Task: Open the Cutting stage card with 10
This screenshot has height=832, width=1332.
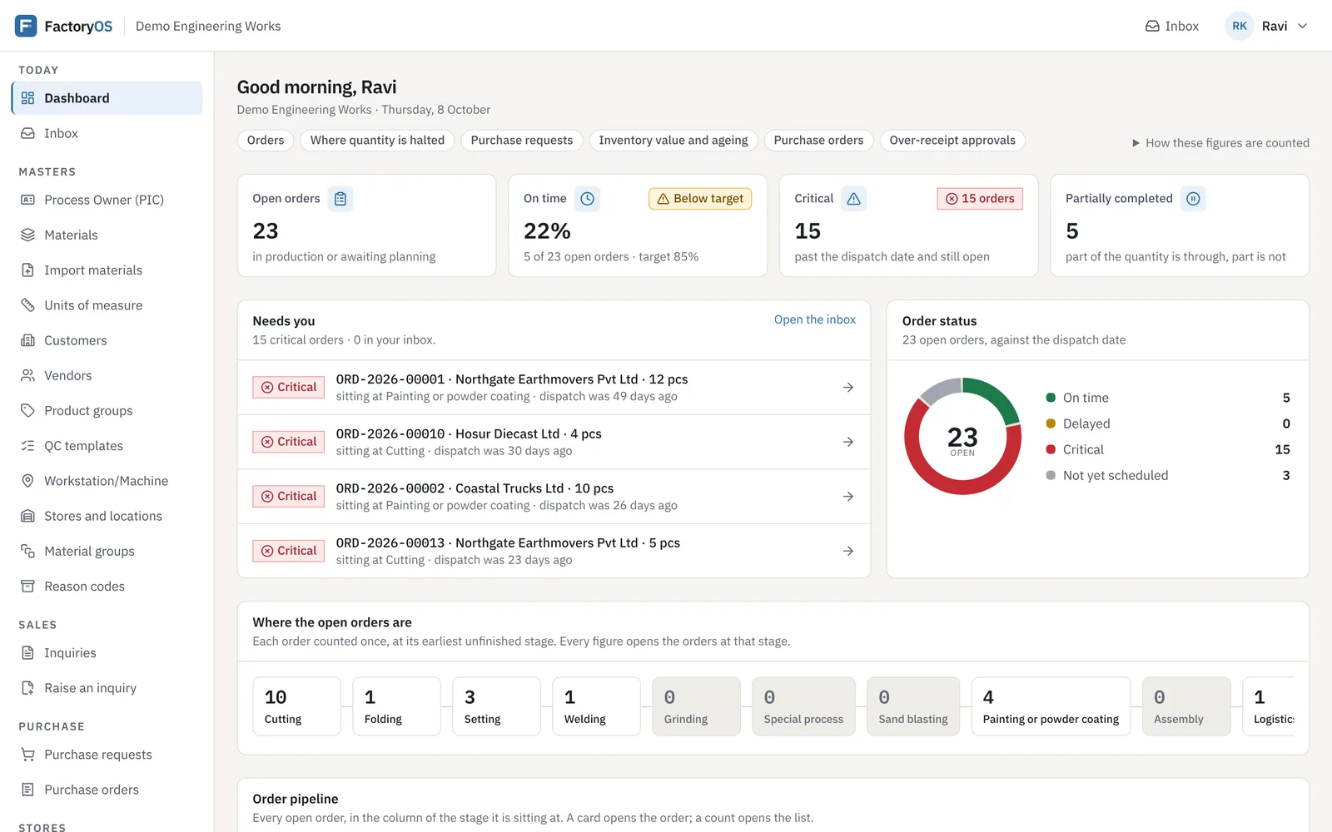Action: point(296,706)
